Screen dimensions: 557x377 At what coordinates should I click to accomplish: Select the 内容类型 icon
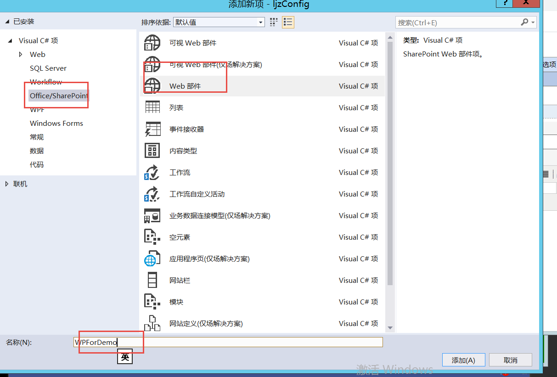[x=152, y=151]
